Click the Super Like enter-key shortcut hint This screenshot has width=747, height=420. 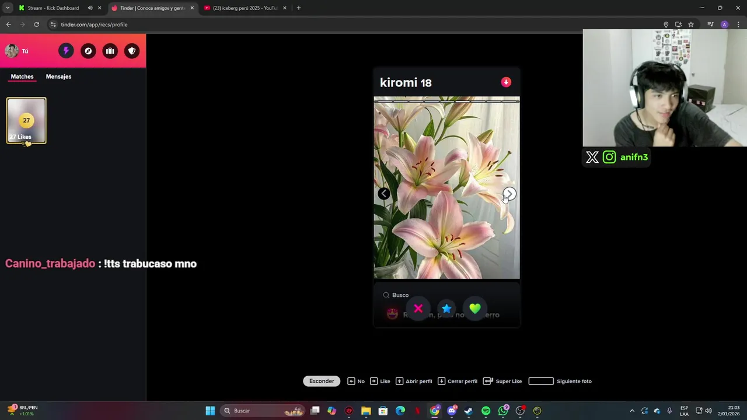[x=502, y=381]
